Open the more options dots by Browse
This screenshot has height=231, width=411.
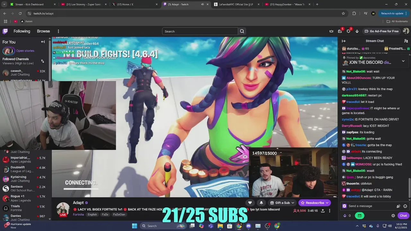(x=58, y=31)
